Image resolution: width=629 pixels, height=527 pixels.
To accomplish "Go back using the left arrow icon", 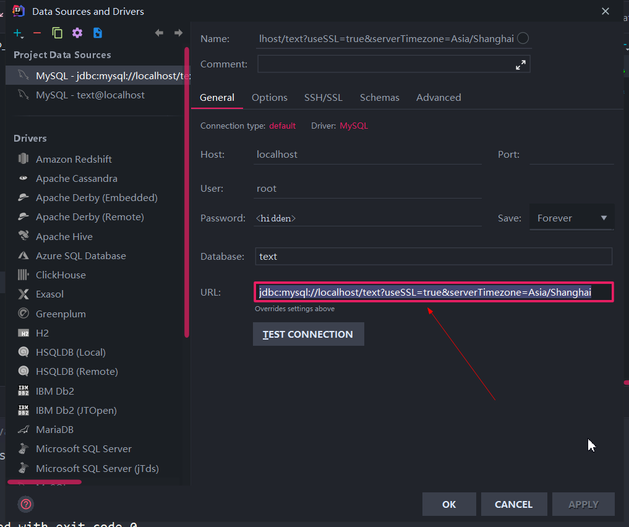I will 159,32.
